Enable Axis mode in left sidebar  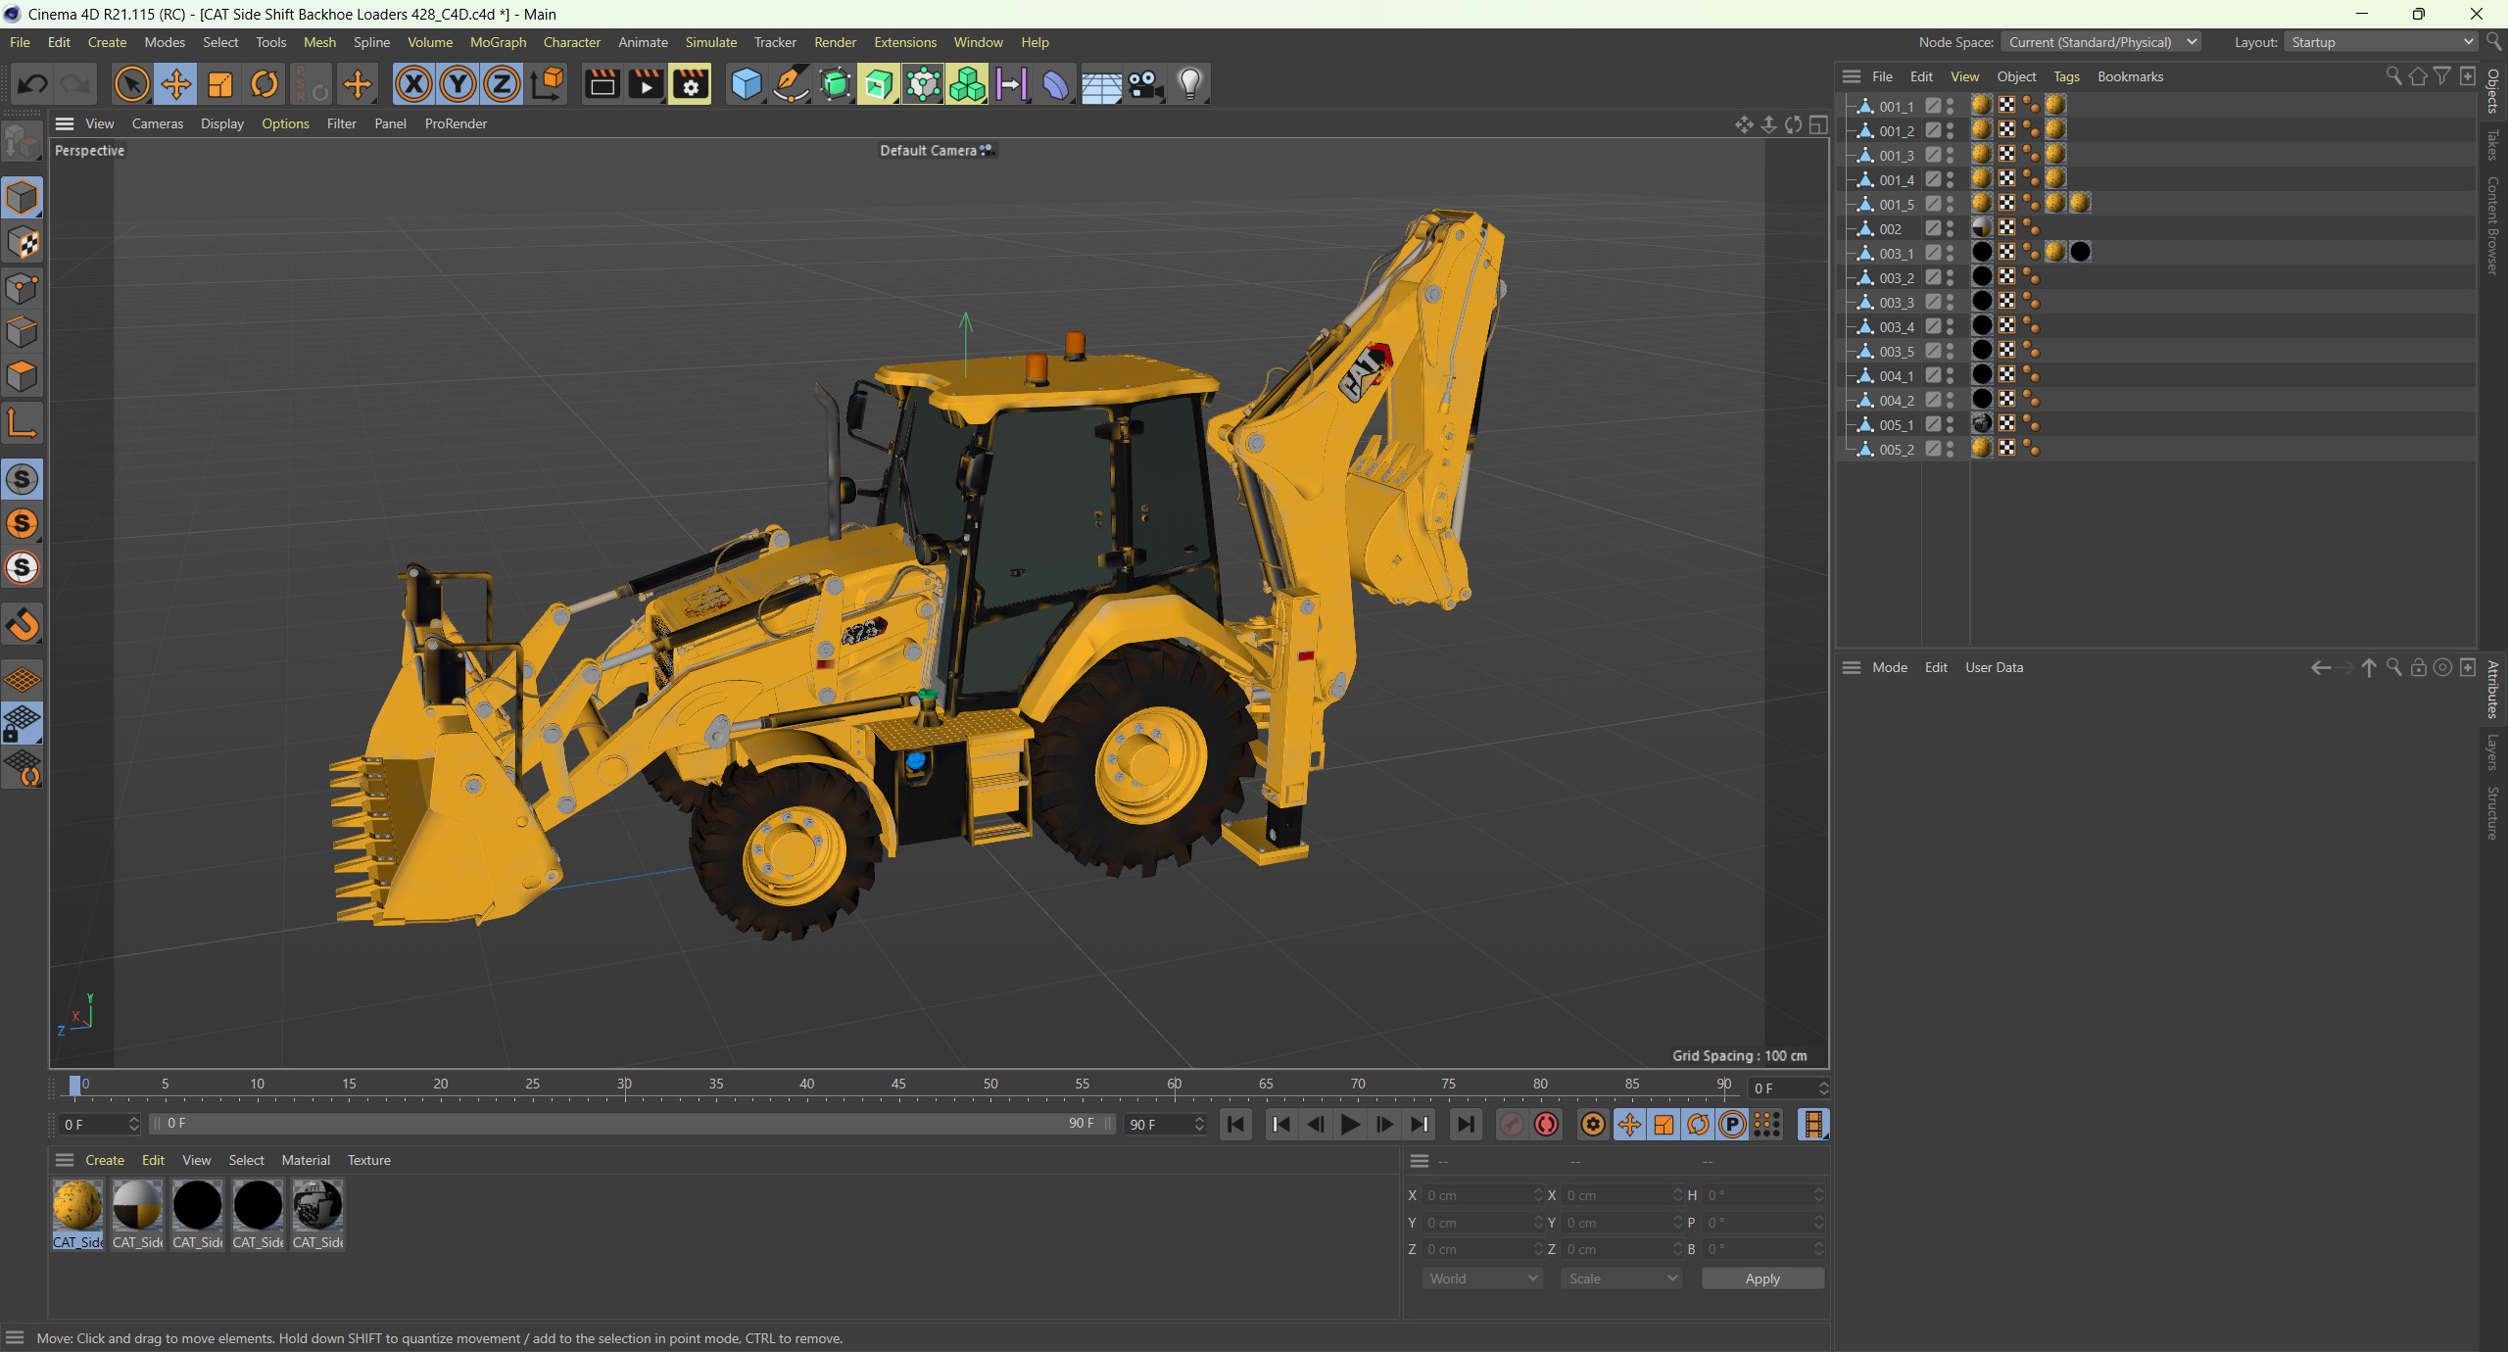[x=22, y=423]
